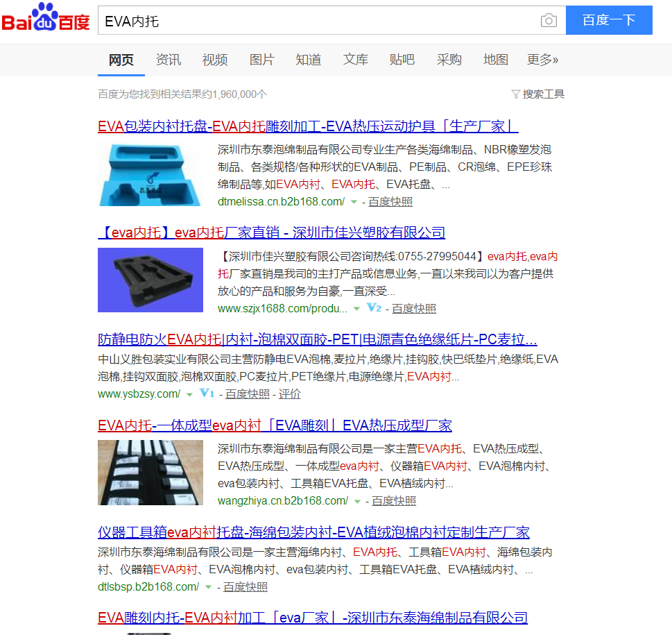Open result 【eva内托】eva内托厂家直销 - 深圳市佳兴塑胶有限公司
This screenshot has width=672, height=635.
tap(271, 232)
